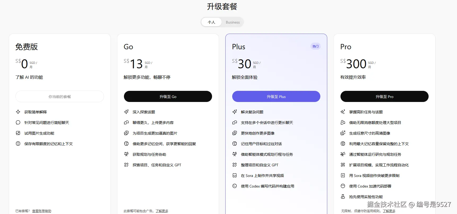Click memory icon beside 保存有限额度的记忆和上下文
457x214 pixels.
[18, 144]
